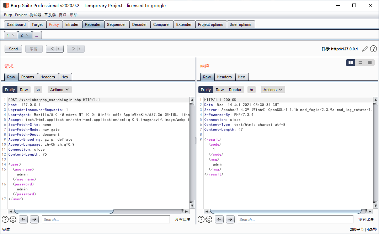Edit target with the pencil icon
Screen dimensions: 379x234
click(365, 49)
